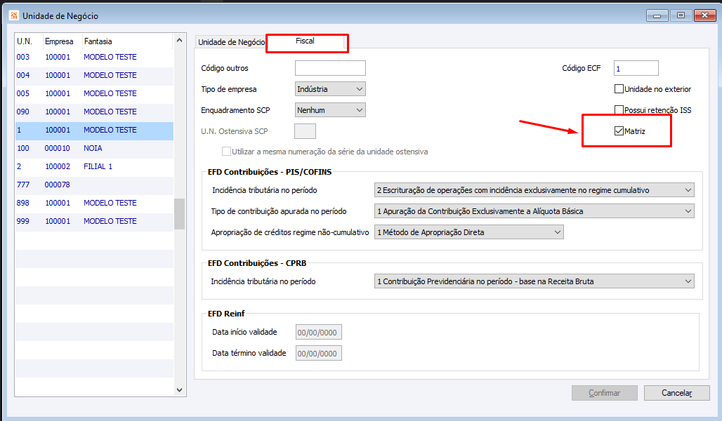Select highlighted unit row 1 MODELO TESTE
The width and height of the screenshot is (722, 421).
[94, 131]
